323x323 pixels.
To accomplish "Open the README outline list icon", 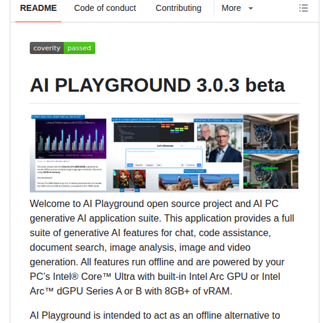I will tap(304, 8).
